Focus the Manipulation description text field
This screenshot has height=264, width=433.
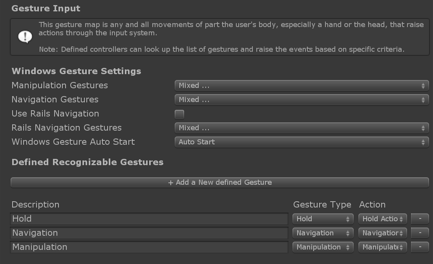coord(149,247)
